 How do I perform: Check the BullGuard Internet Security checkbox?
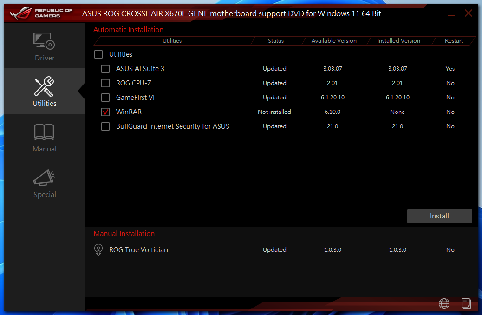105,126
